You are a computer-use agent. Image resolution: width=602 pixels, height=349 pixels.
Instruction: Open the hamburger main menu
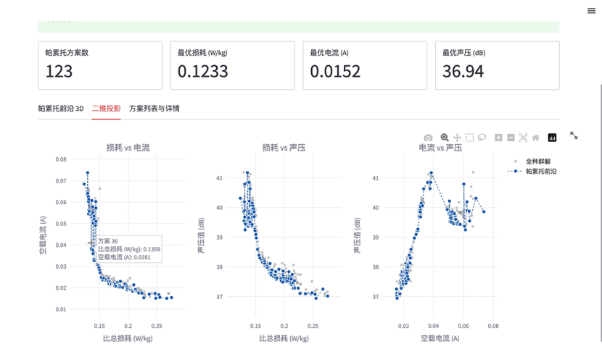tap(591, 11)
